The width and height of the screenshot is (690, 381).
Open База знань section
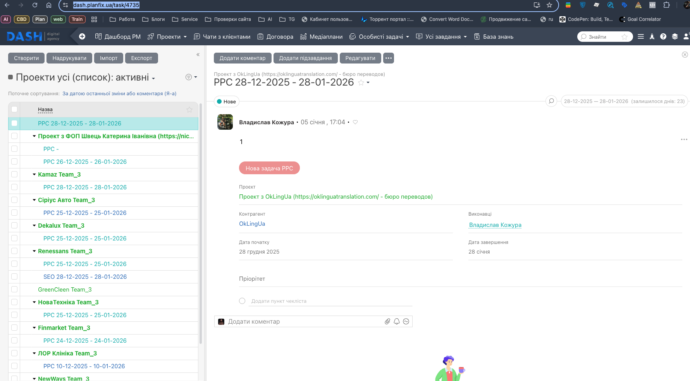494,36
